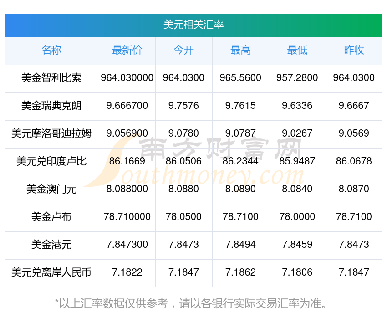Click the disclaimer note below the table
The image size is (387, 318).
pyautogui.click(x=190, y=303)
